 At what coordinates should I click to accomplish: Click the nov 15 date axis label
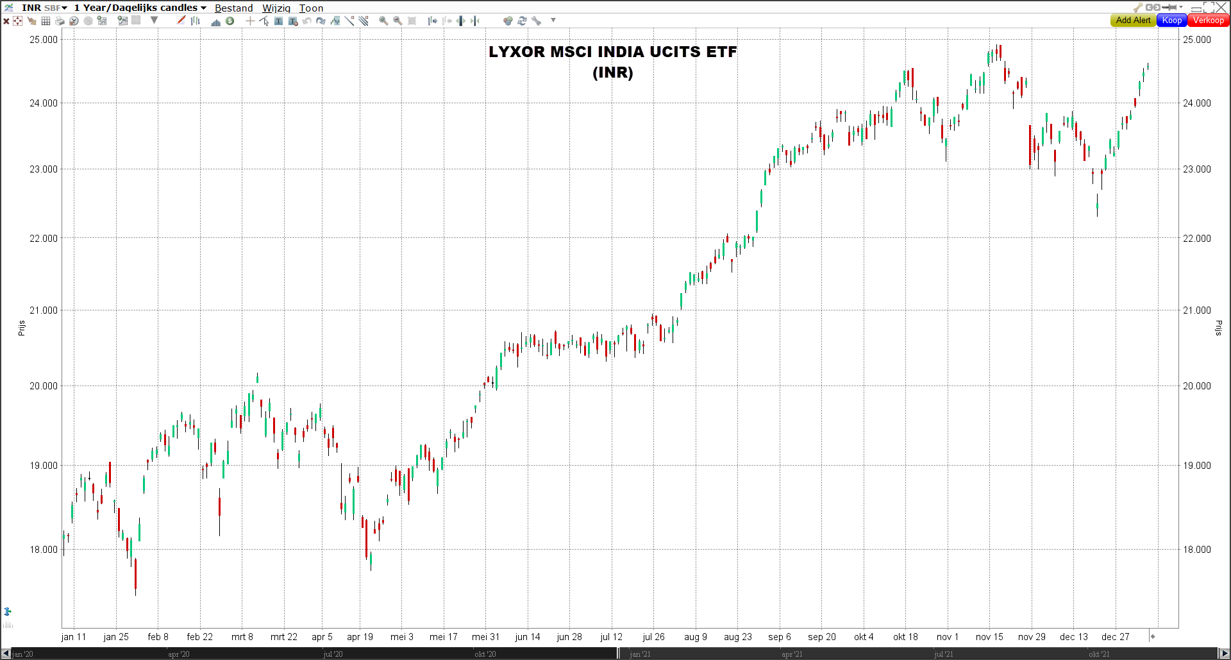[x=989, y=637]
